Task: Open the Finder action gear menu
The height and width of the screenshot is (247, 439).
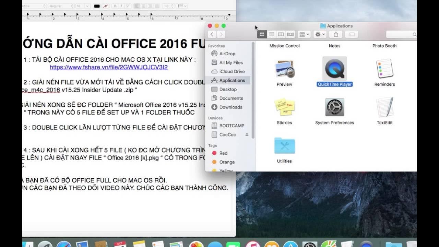Action: 320,34
